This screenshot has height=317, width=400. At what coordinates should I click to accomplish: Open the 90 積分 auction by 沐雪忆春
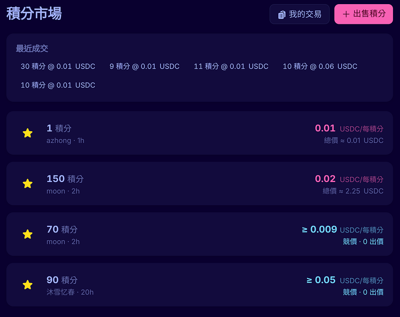[199, 285]
